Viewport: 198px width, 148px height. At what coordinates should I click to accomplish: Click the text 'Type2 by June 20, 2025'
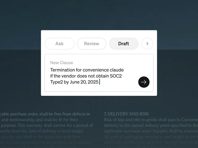pyautogui.click(x=74, y=82)
